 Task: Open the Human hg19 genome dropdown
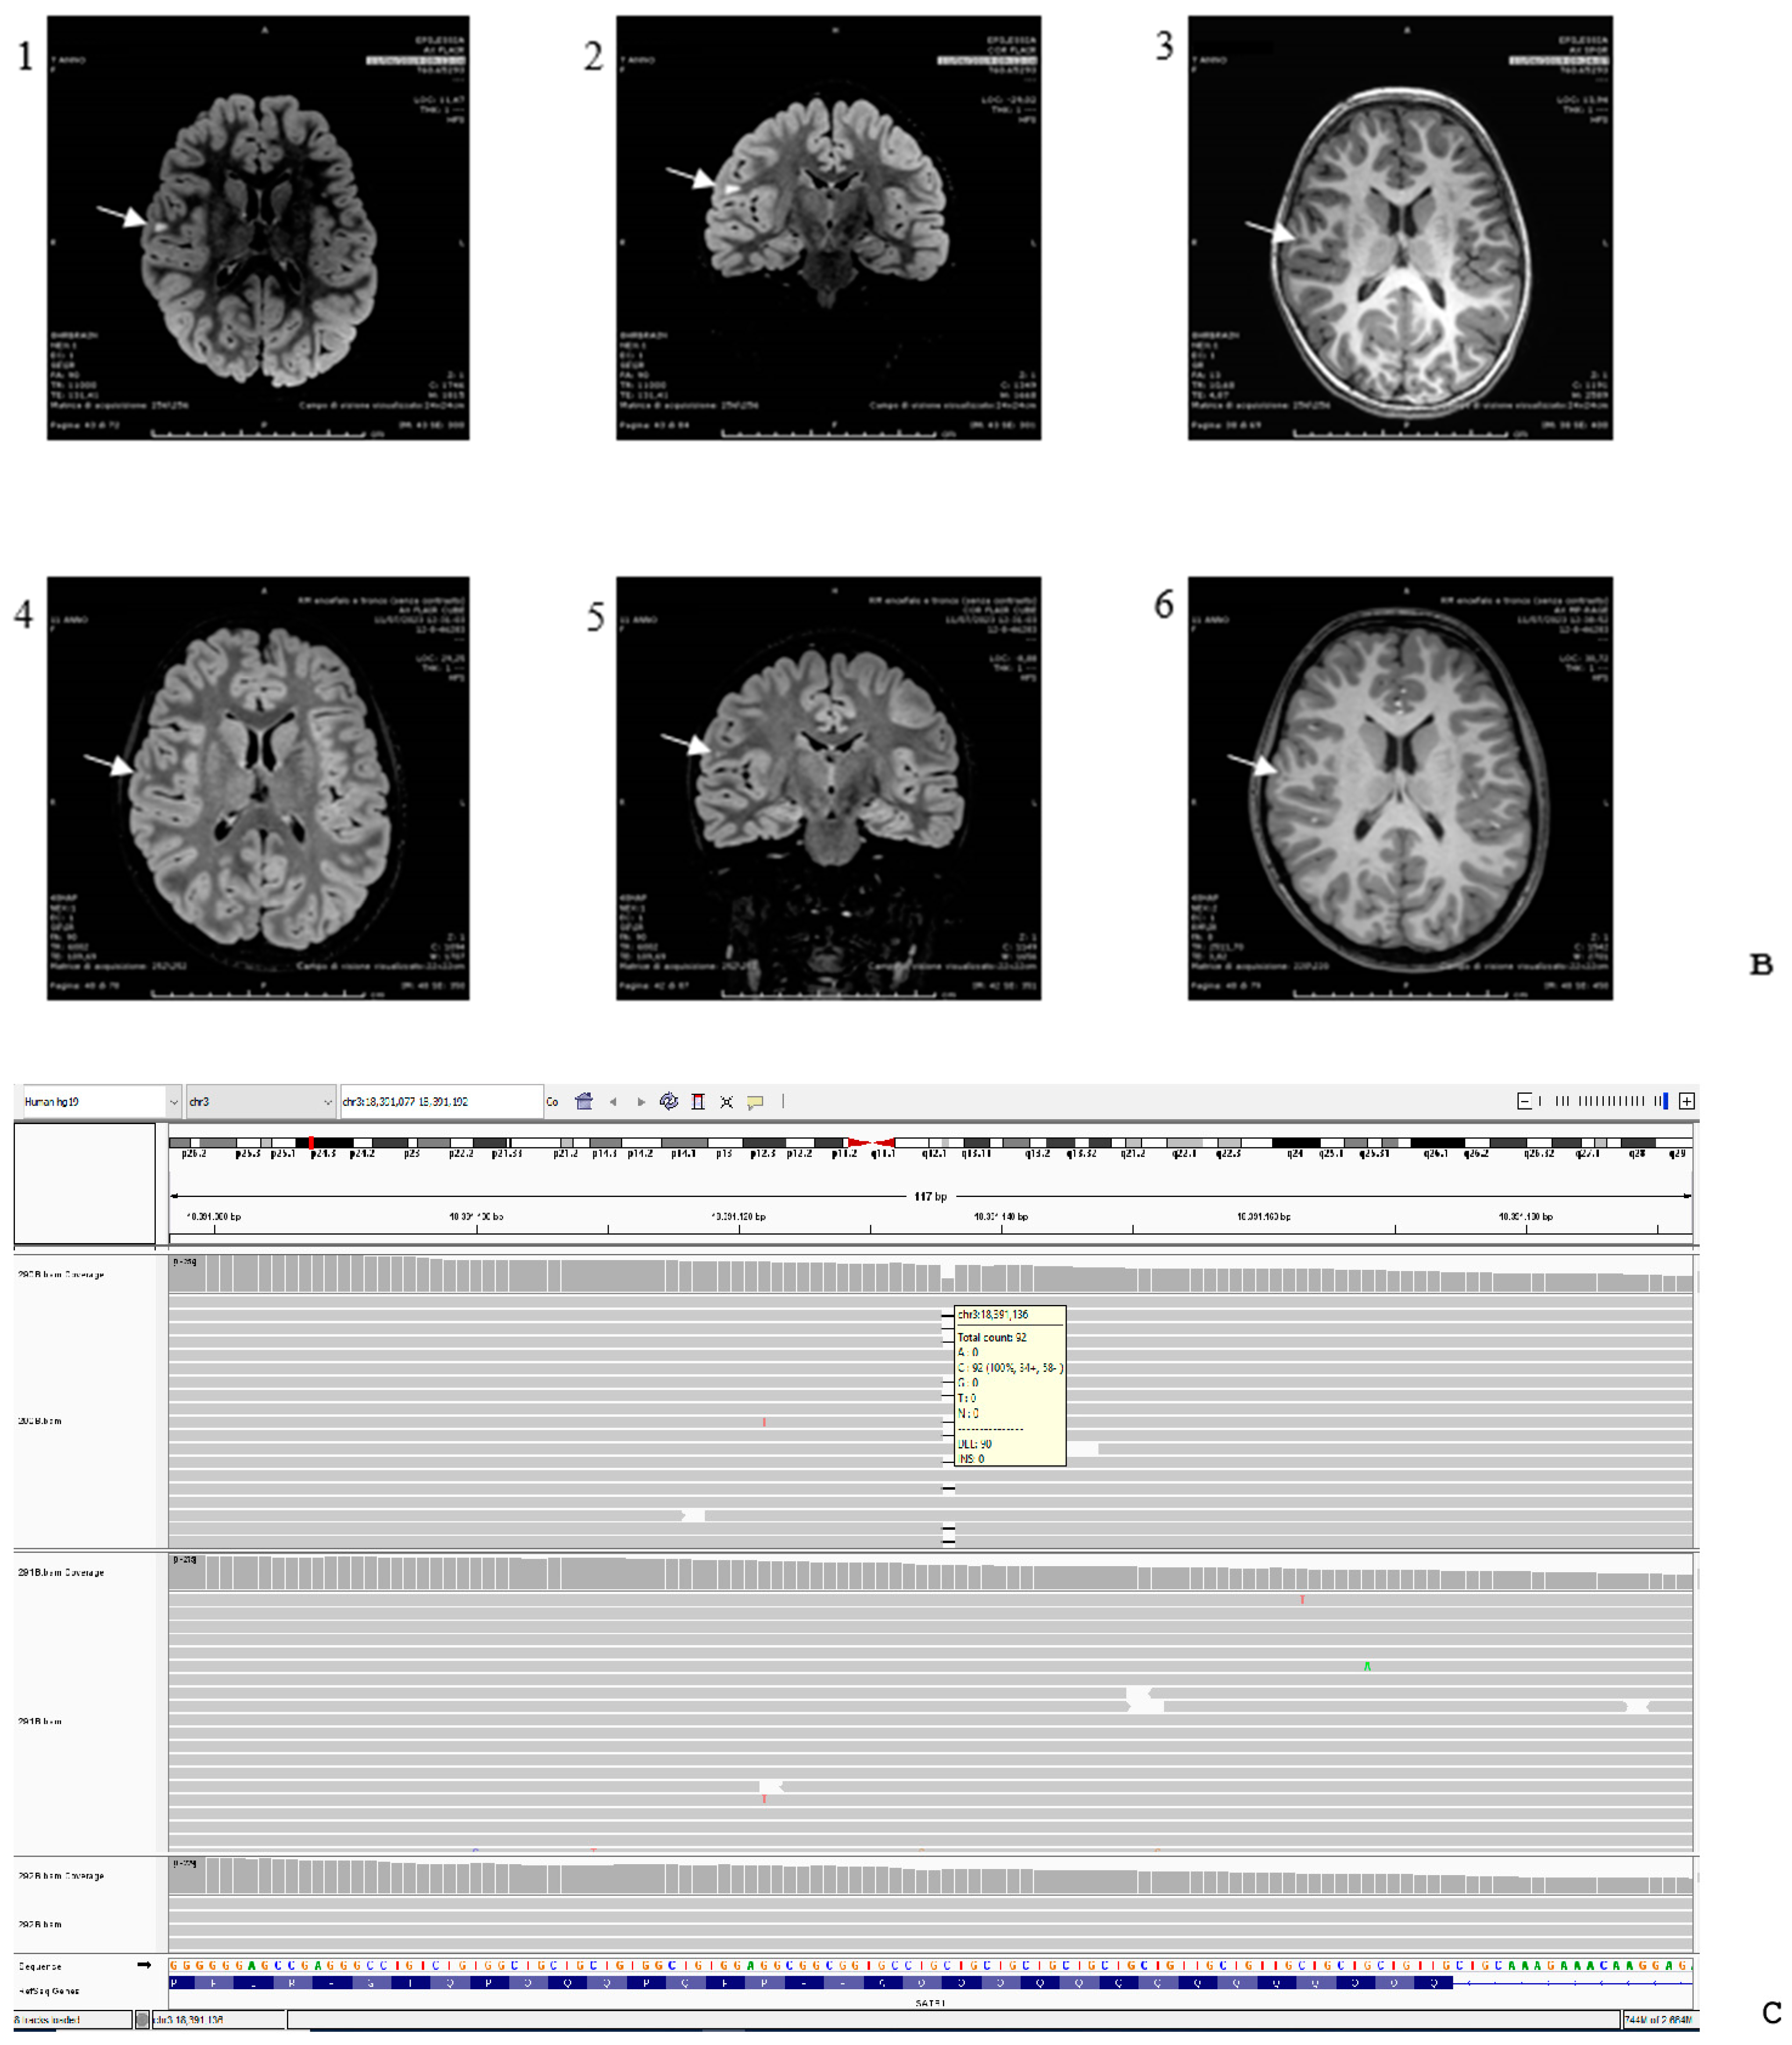point(101,1102)
